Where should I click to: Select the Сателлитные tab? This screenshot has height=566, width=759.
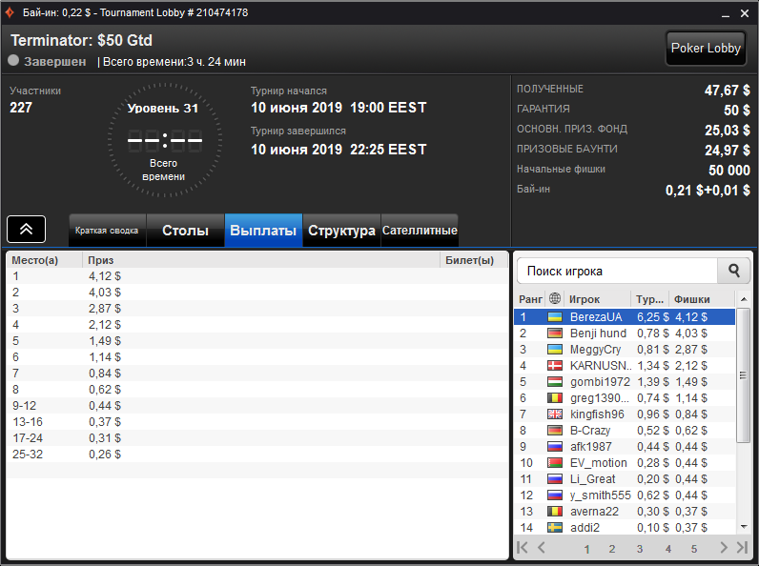420,231
